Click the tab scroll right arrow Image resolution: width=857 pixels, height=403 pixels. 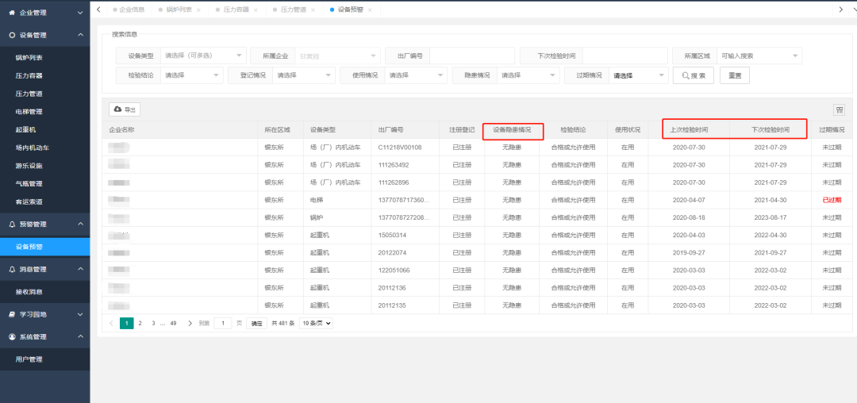click(x=840, y=10)
